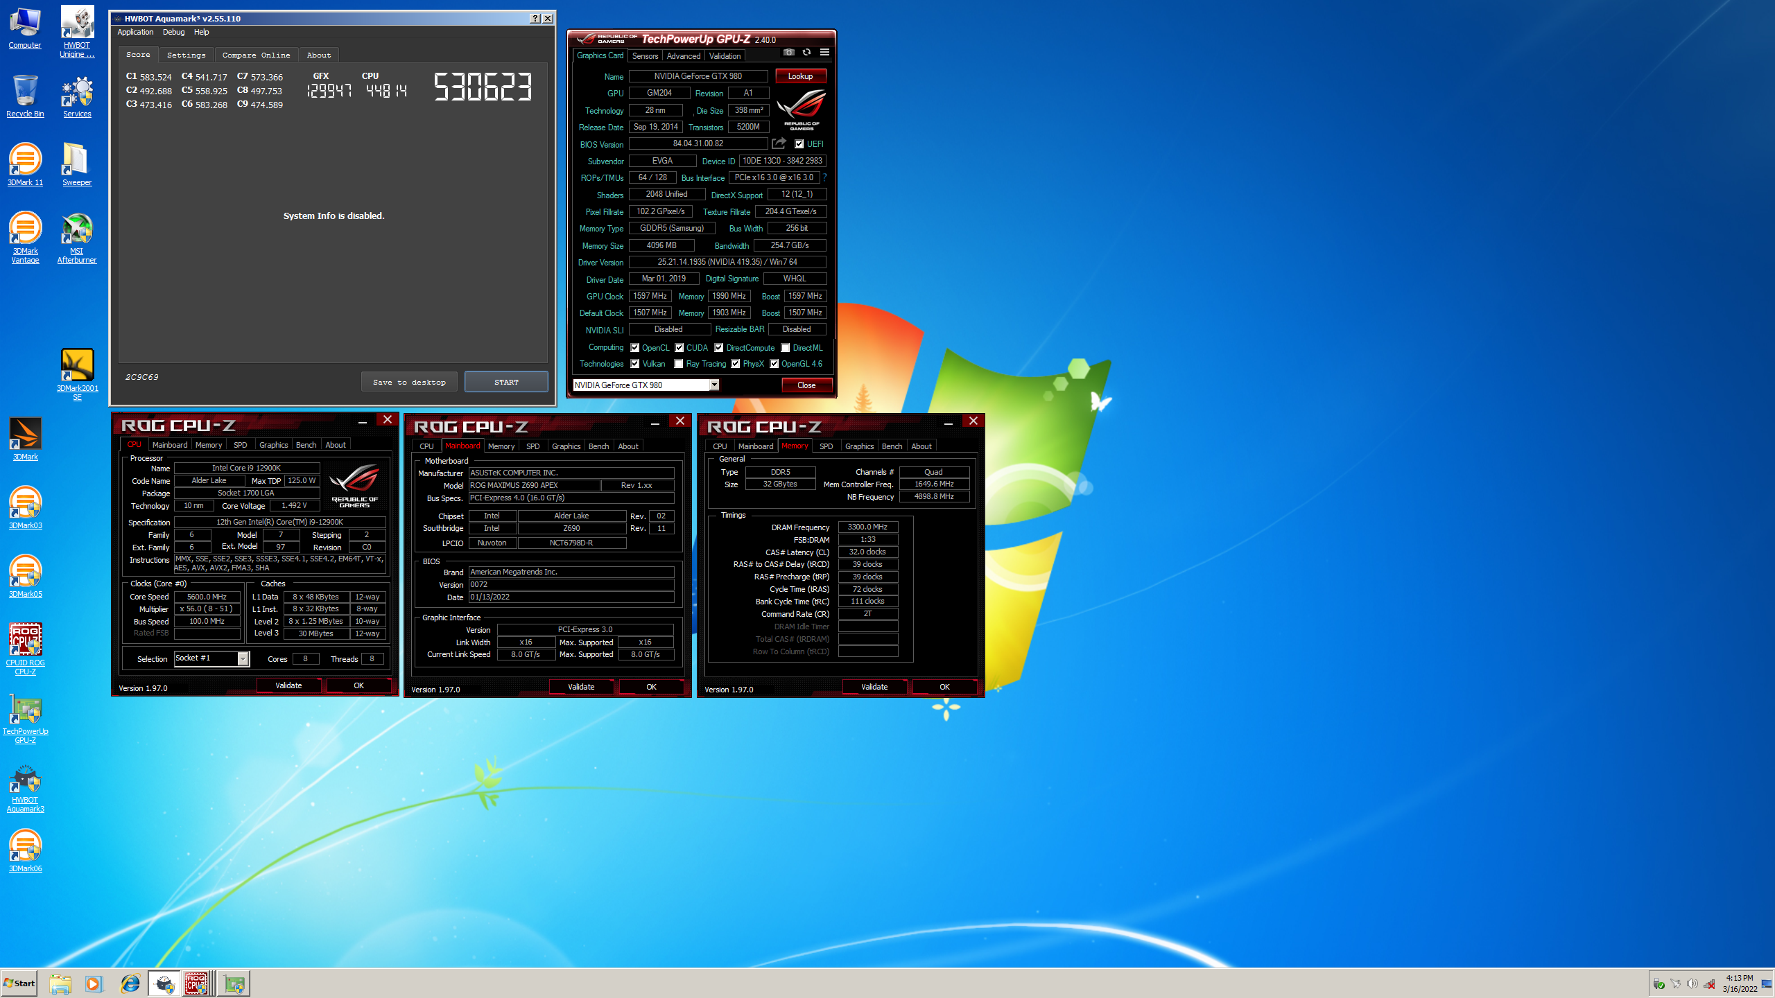Expand the GPU selection dropdown in GPU-Z

click(714, 385)
